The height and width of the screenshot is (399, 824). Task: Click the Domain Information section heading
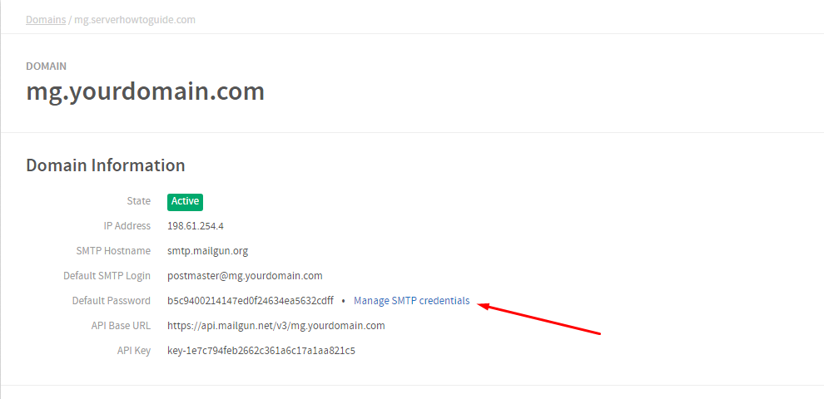(x=105, y=165)
